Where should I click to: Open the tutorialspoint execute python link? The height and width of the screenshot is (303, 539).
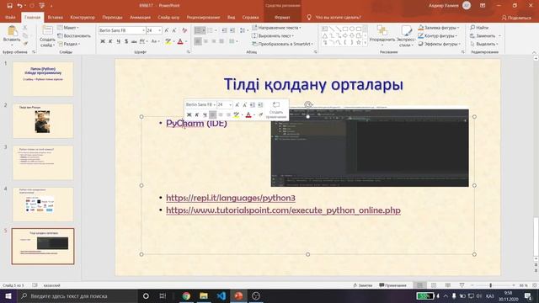(x=283, y=210)
